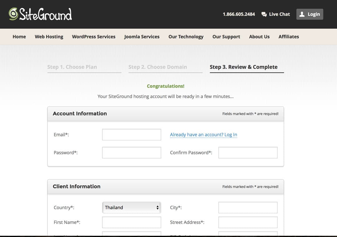The image size is (337, 237).
Task: Open the Affiliates page
Action: (x=288, y=36)
